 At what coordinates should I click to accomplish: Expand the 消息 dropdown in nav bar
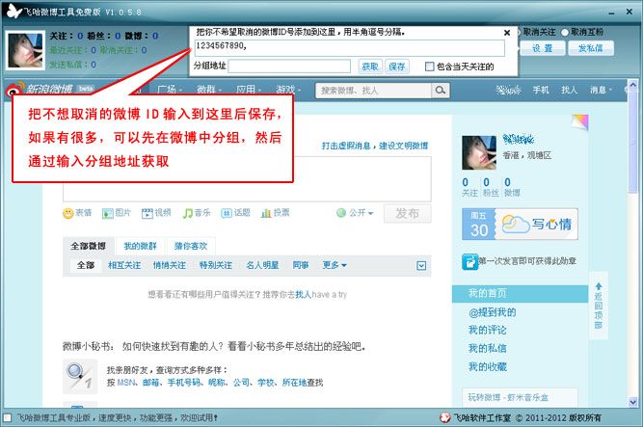click(x=601, y=90)
